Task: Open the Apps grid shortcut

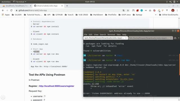Action: click(6, 15)
